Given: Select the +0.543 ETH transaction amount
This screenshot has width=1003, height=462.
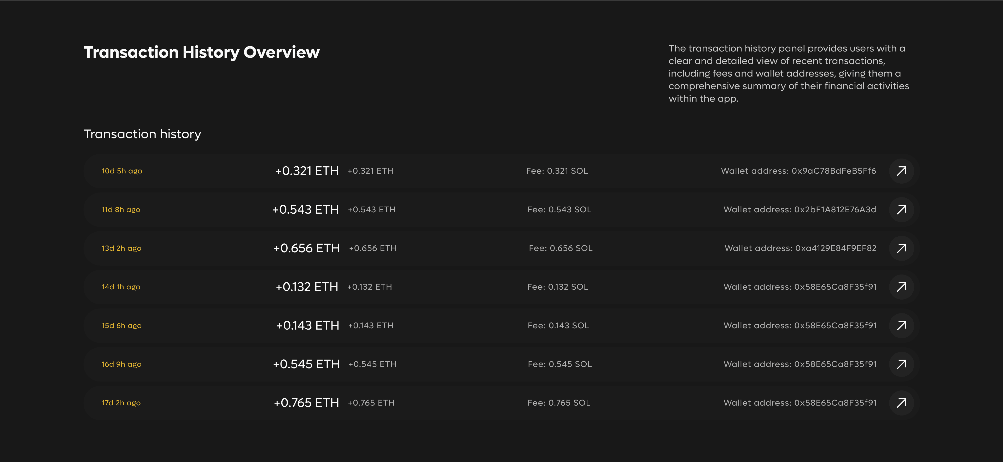Looking at the screenshot, I should 306,209.
